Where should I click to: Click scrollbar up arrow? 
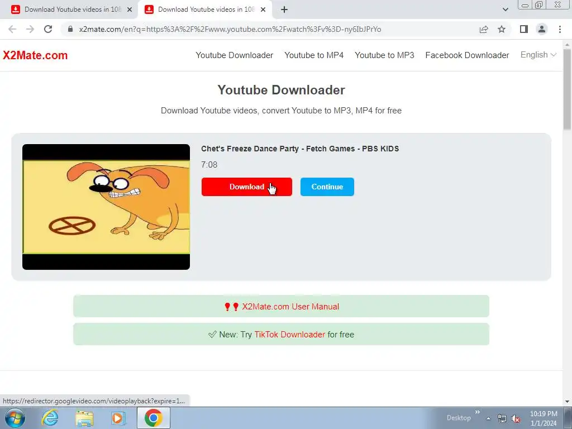(x=568, y=44)
